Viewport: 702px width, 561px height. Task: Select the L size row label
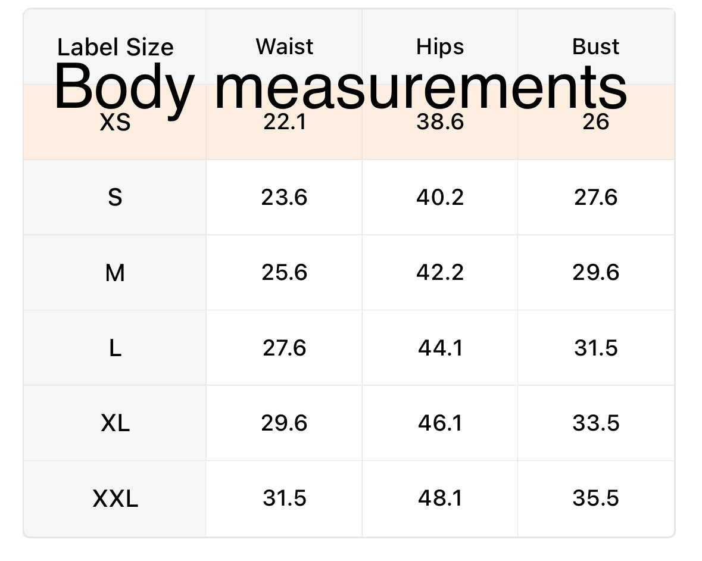(x=115, y=348)
